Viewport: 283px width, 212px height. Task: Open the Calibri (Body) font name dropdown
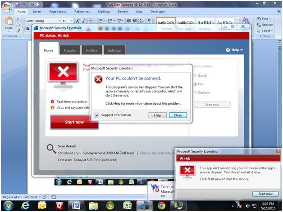[60, 21]
